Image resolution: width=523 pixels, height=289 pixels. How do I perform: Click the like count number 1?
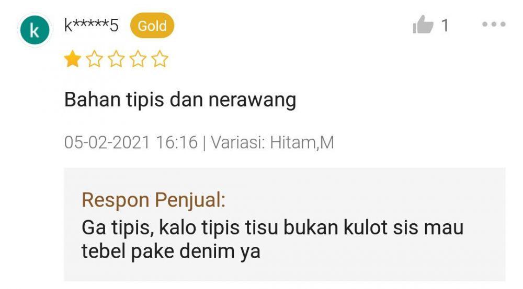pos(445,26)
